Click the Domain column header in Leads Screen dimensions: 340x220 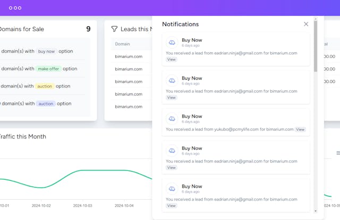click(122, 44)
